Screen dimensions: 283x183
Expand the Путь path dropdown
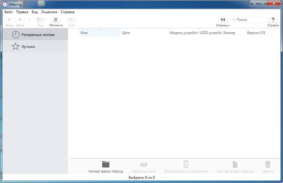[71, 20]
